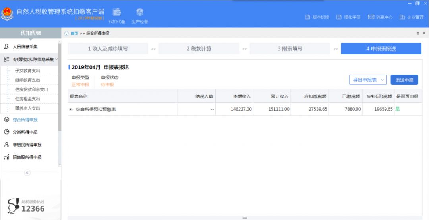Click the sidebar 代扣代缴 header
429x220 pixels.
tap(31, 33)
